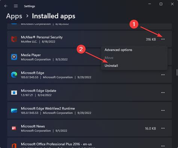This screenshot has height=148, width=178.
Task: Open the hamburger navigation menu
Action: click(x=16, y=6)
